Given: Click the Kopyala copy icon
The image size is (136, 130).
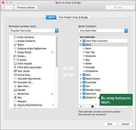Looking at the screenshot, I should click(x=15, y=101).
